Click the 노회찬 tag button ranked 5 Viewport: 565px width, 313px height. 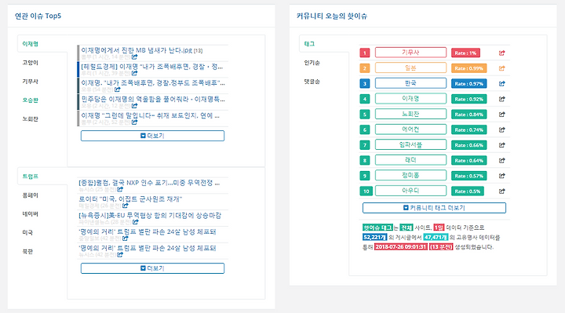(x=410, y=114)
